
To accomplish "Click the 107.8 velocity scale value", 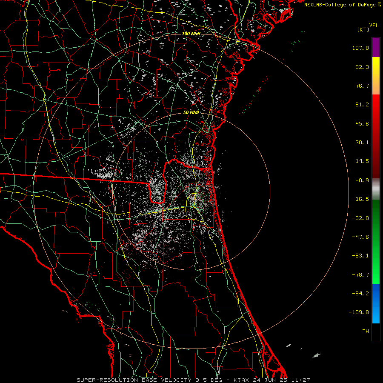I will tap(360, 48).
